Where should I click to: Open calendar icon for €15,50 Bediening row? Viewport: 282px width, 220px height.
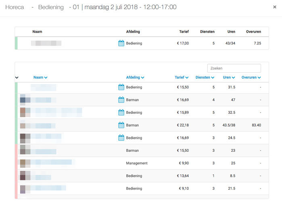[x=121, y=87]
